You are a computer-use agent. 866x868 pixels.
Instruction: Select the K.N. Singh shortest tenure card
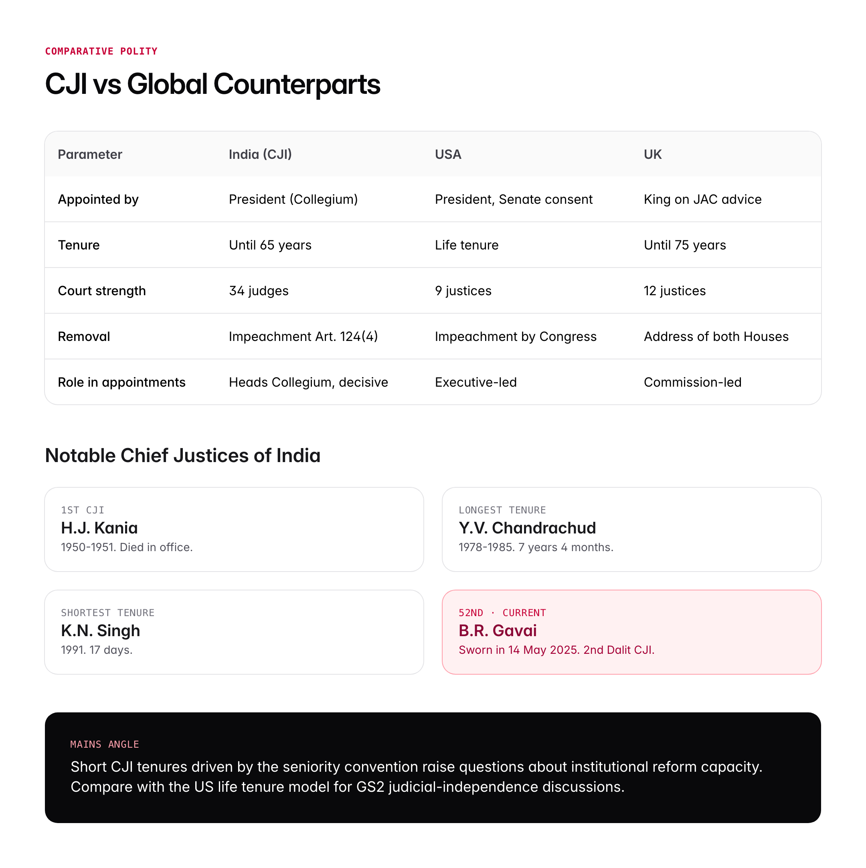click(x=234, y=632)
